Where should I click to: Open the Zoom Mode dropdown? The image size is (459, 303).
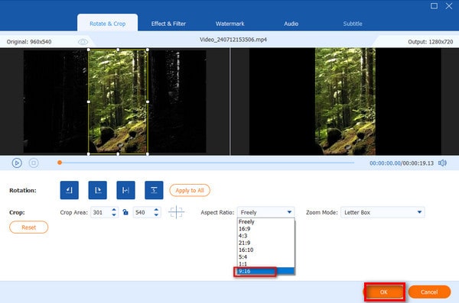pos(382,212)
